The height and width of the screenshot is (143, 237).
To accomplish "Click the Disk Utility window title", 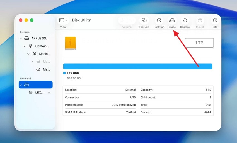I will (x=81, y=20).
